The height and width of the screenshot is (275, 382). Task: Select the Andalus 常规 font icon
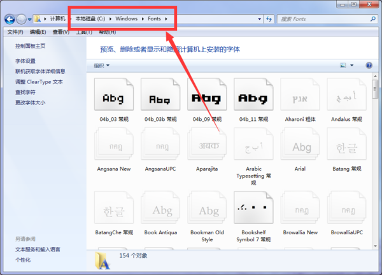point(347,94)
